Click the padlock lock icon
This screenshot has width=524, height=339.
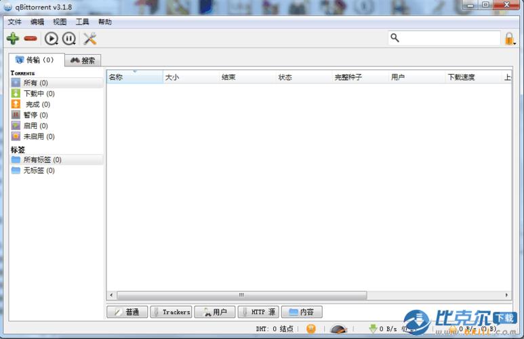(x=509, y=39)
